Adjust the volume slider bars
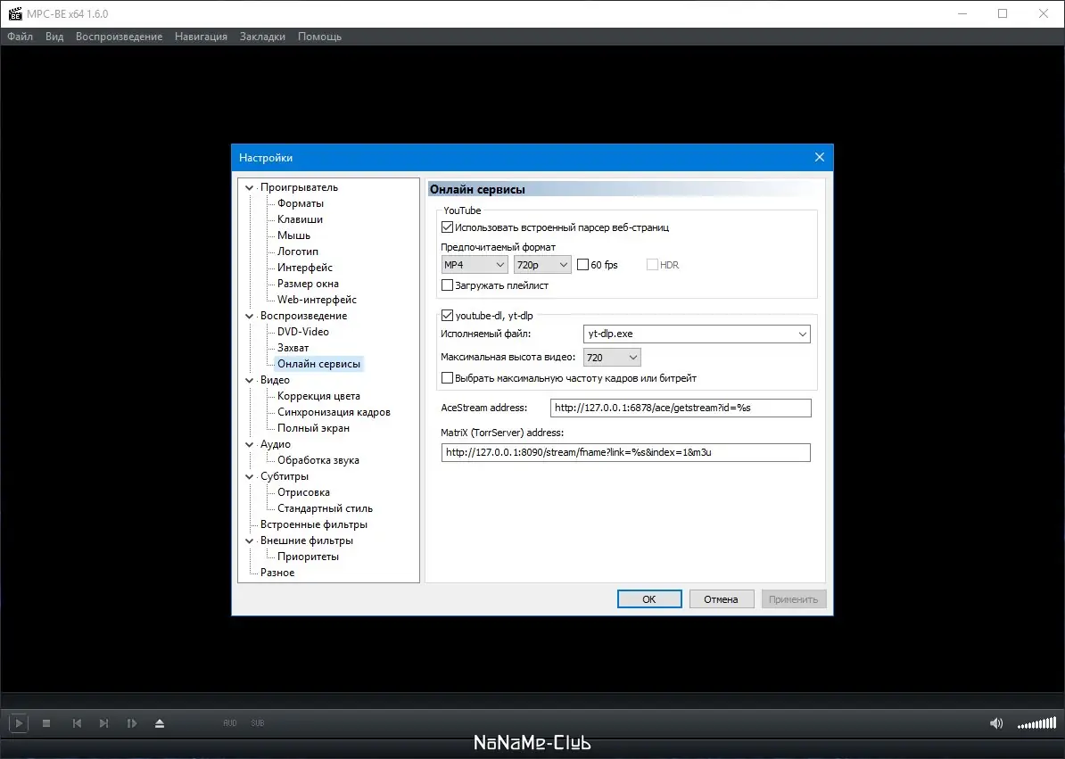 tap(1035, 723)
